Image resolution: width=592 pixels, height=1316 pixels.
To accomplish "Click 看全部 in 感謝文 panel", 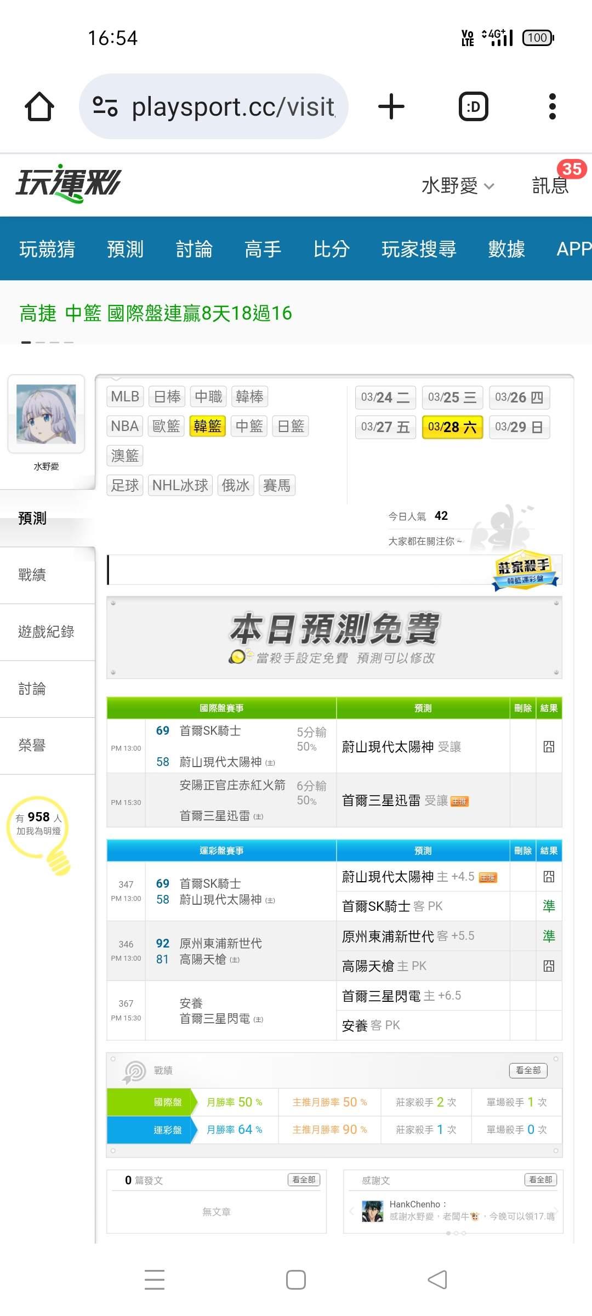I will (x=540, y=1179).
